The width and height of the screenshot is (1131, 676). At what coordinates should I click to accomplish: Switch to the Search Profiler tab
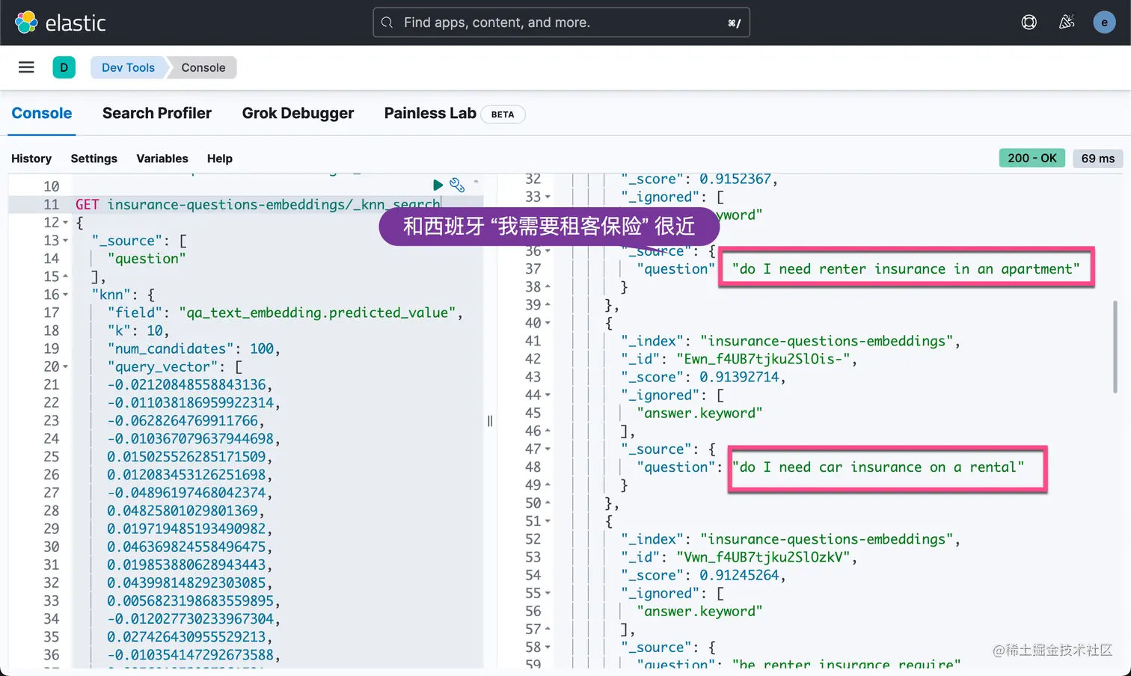pyautogui.click(x=157, y=113)
